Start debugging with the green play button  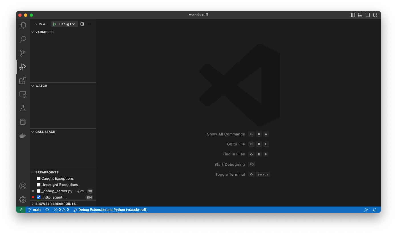pyautogui.click(x=54, y=24)
